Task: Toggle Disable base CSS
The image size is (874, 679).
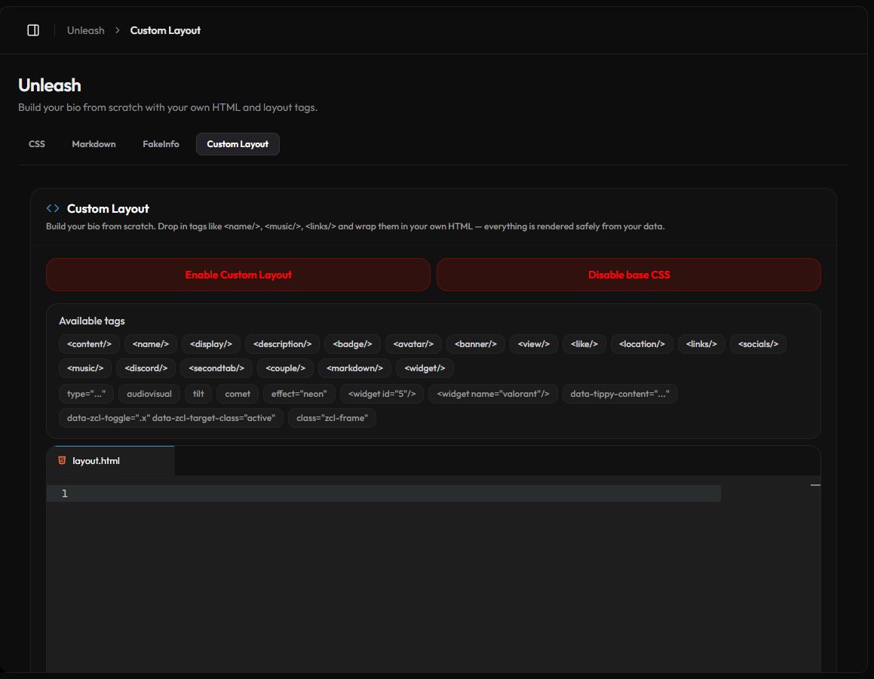Action: click(x=629, y=275)
